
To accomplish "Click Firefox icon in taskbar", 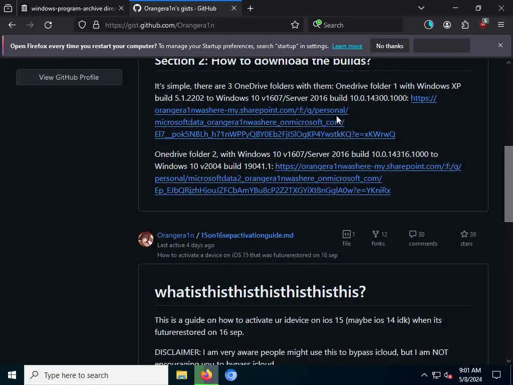I will [206, 375].
